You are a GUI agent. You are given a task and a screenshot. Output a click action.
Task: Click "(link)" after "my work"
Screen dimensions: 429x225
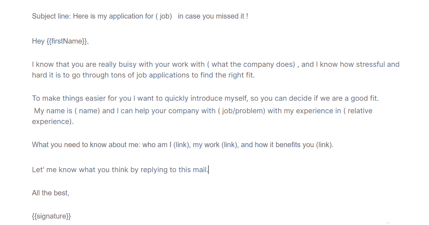click(x=230, y=145)
